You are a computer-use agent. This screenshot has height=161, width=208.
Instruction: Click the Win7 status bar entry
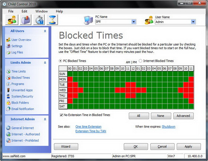[x=171, y=156]
